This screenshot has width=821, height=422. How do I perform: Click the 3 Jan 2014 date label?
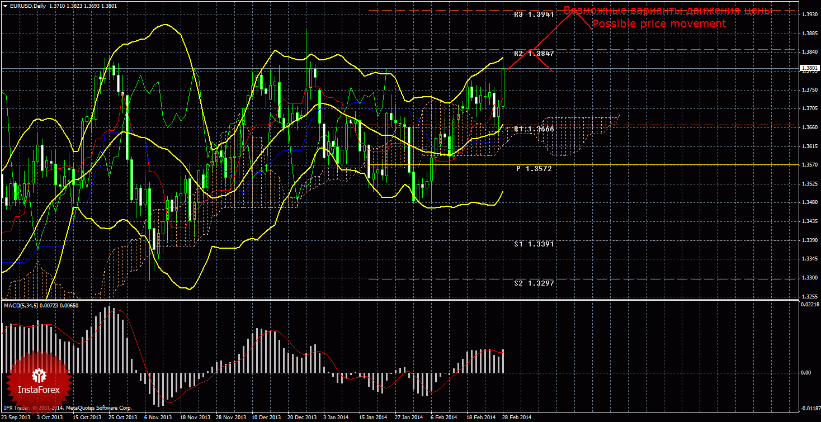(336, 417)
